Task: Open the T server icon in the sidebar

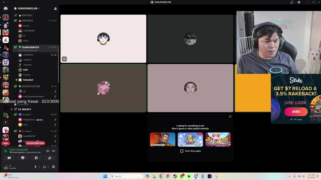Action: click(6, 122)
